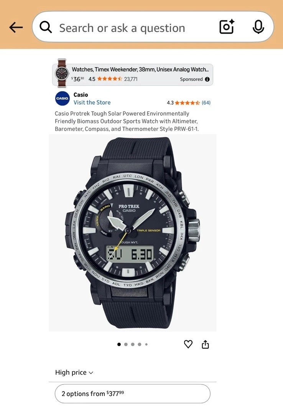Image resolution: width=283 pixels, height=406 pixels.
Task: Activate microphone voice search
Action: (x=258, y=26)
